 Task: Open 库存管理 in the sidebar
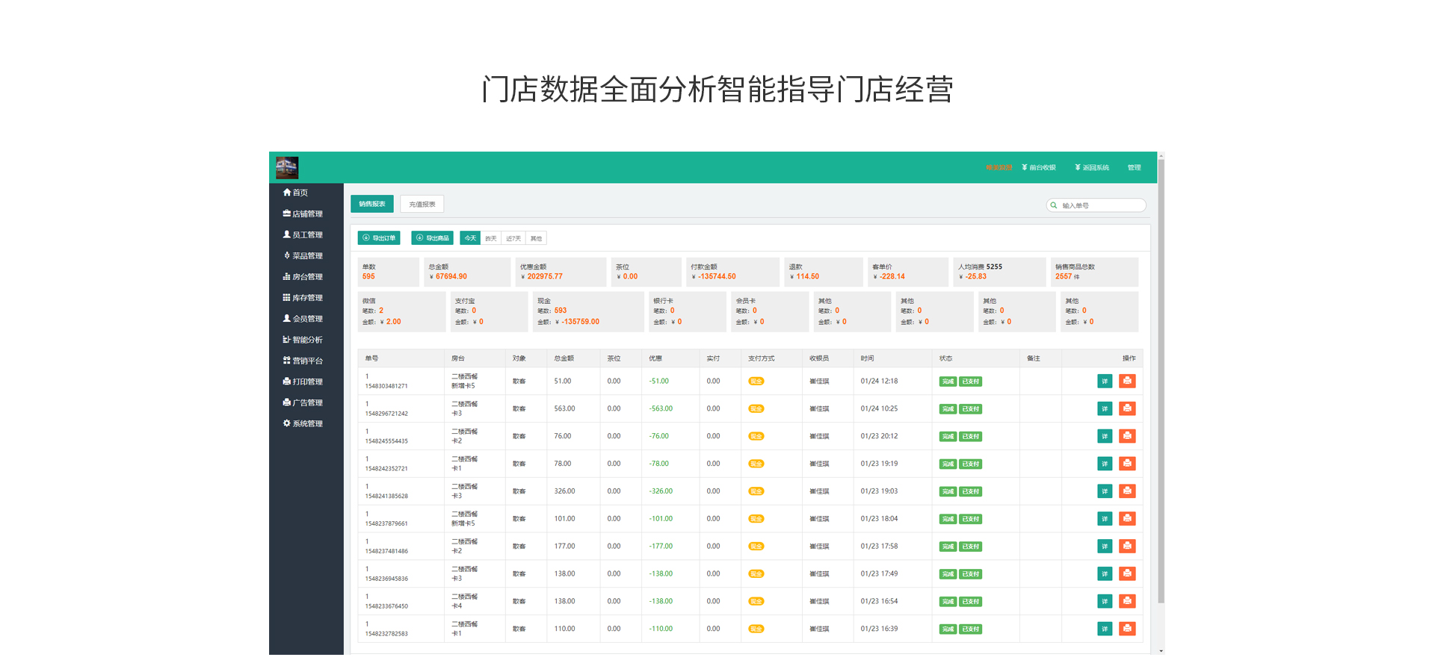303,297
